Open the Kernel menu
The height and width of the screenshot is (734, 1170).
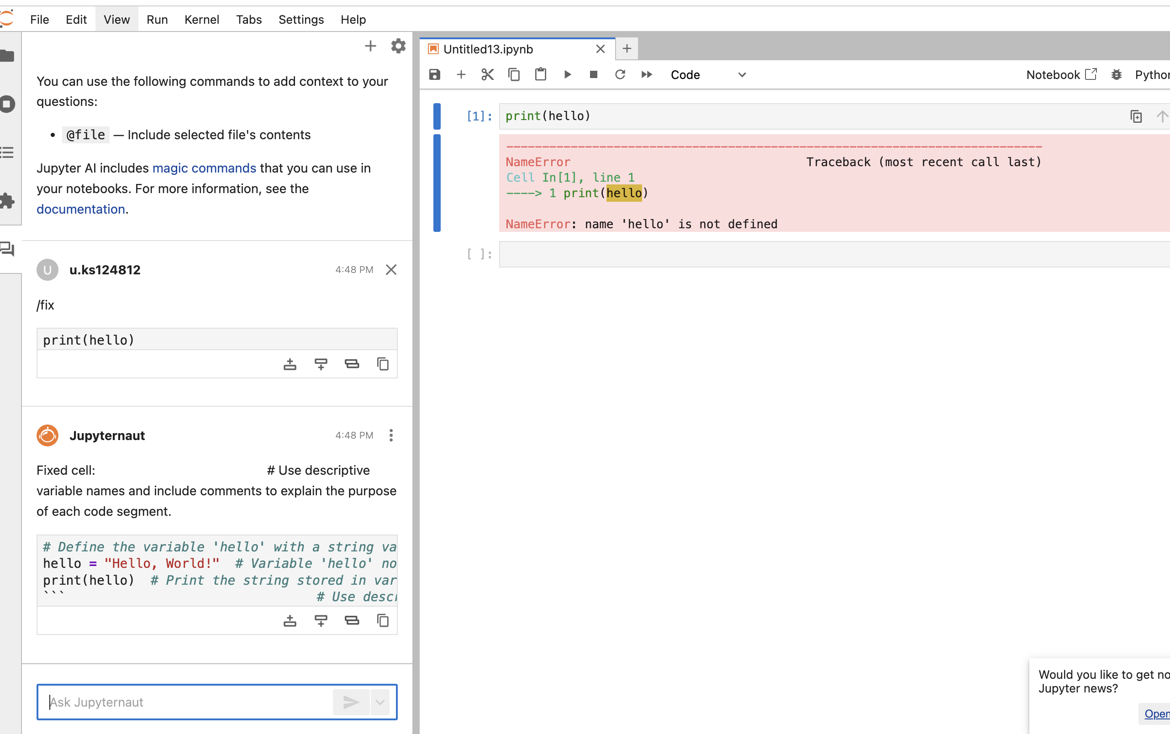pyautogui.click(x=201, y=20)
